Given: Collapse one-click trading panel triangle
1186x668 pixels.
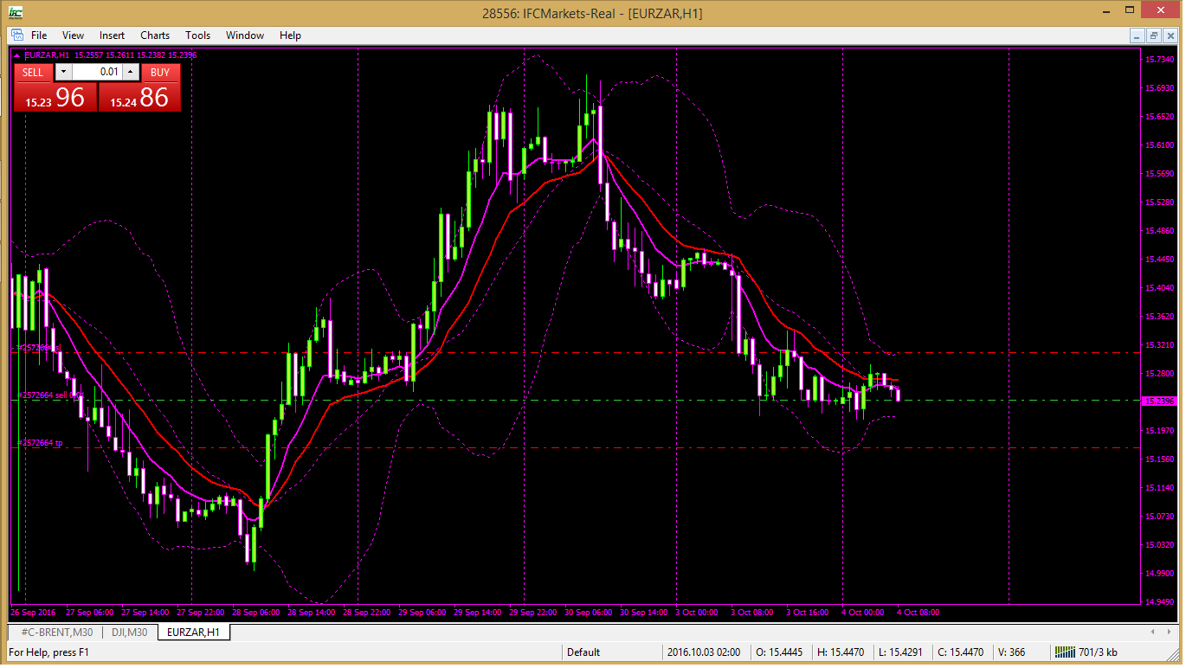Looking at the screenshot, I should 17,55.
